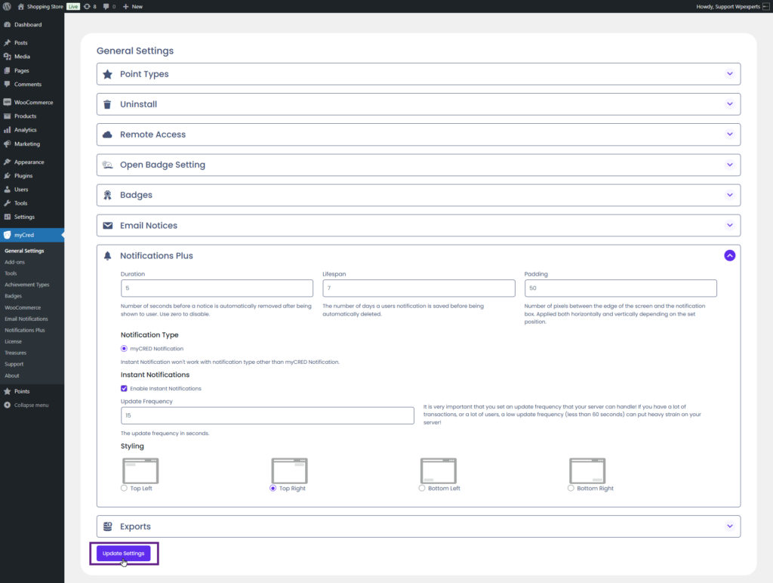Click the Update Settings button
773x583 pixels.
124,554
